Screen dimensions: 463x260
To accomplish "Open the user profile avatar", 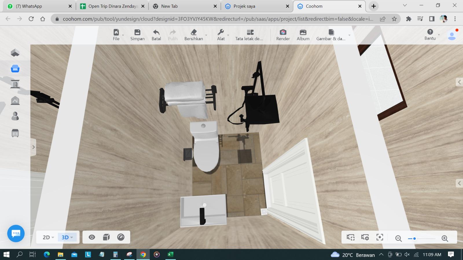I will click(452, 36).
